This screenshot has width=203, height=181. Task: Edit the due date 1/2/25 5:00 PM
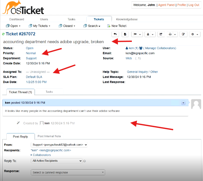(x=36, y=82)
